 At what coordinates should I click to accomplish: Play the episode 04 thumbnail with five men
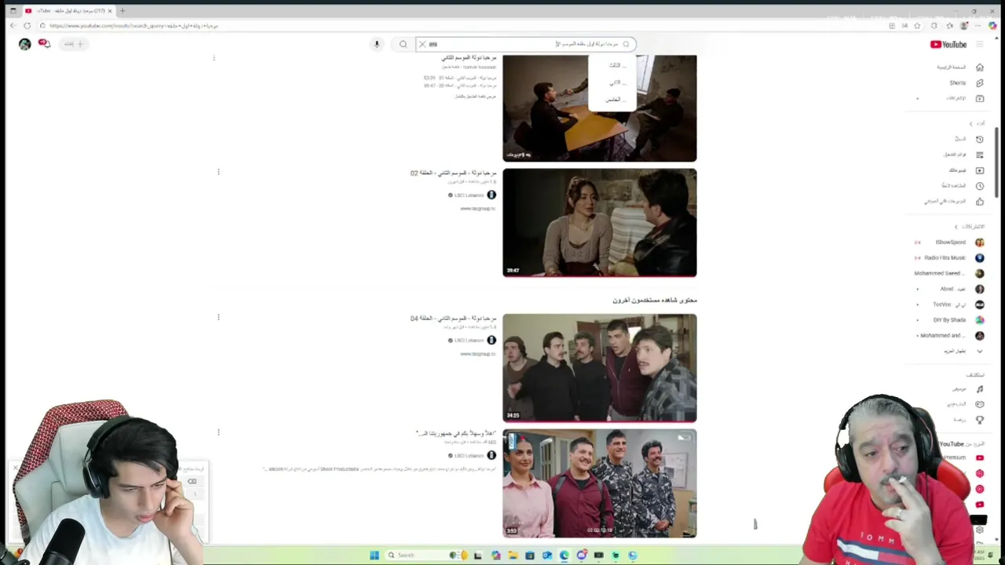599,368
